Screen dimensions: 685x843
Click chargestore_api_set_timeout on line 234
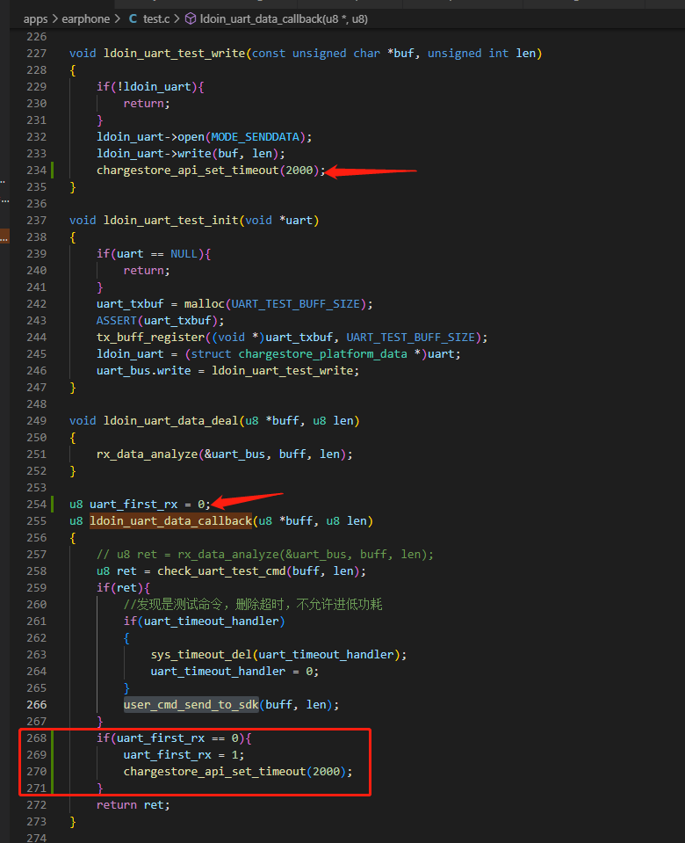pyautogui.click(x=188, y=170)
